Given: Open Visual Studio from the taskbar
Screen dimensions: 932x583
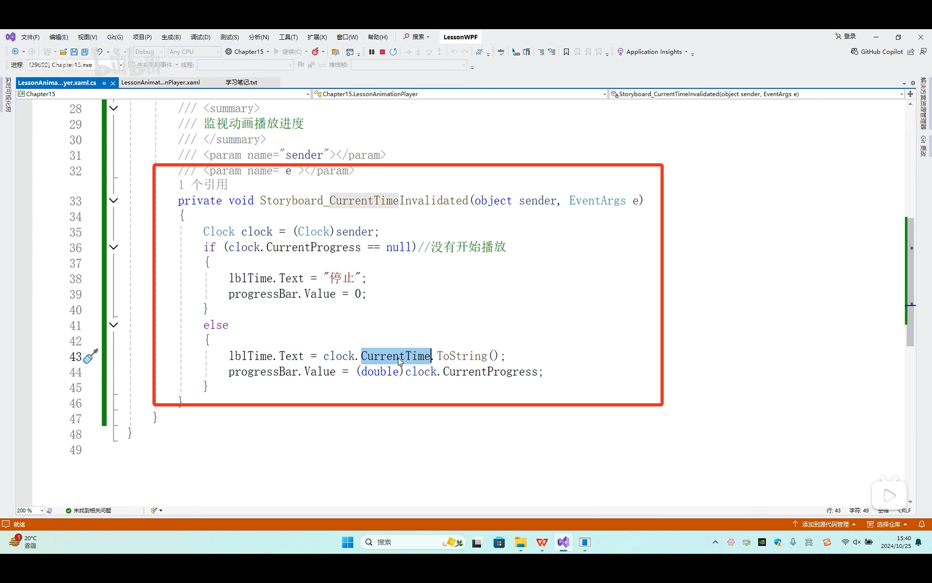Looking at the screenshot, I should (563, 542).
